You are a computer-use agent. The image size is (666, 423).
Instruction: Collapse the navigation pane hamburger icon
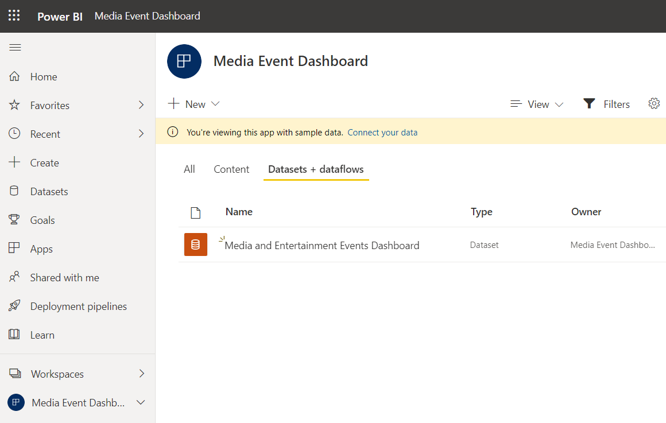coord(16,48)
